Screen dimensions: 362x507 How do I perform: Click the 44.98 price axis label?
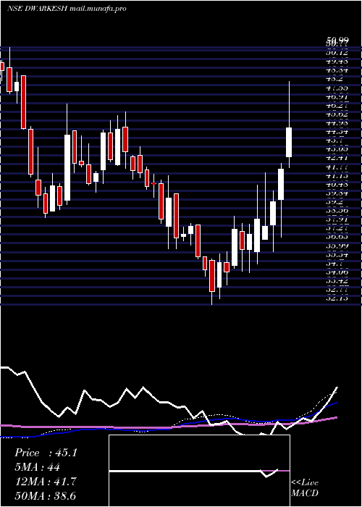click(x=337, y=123)
